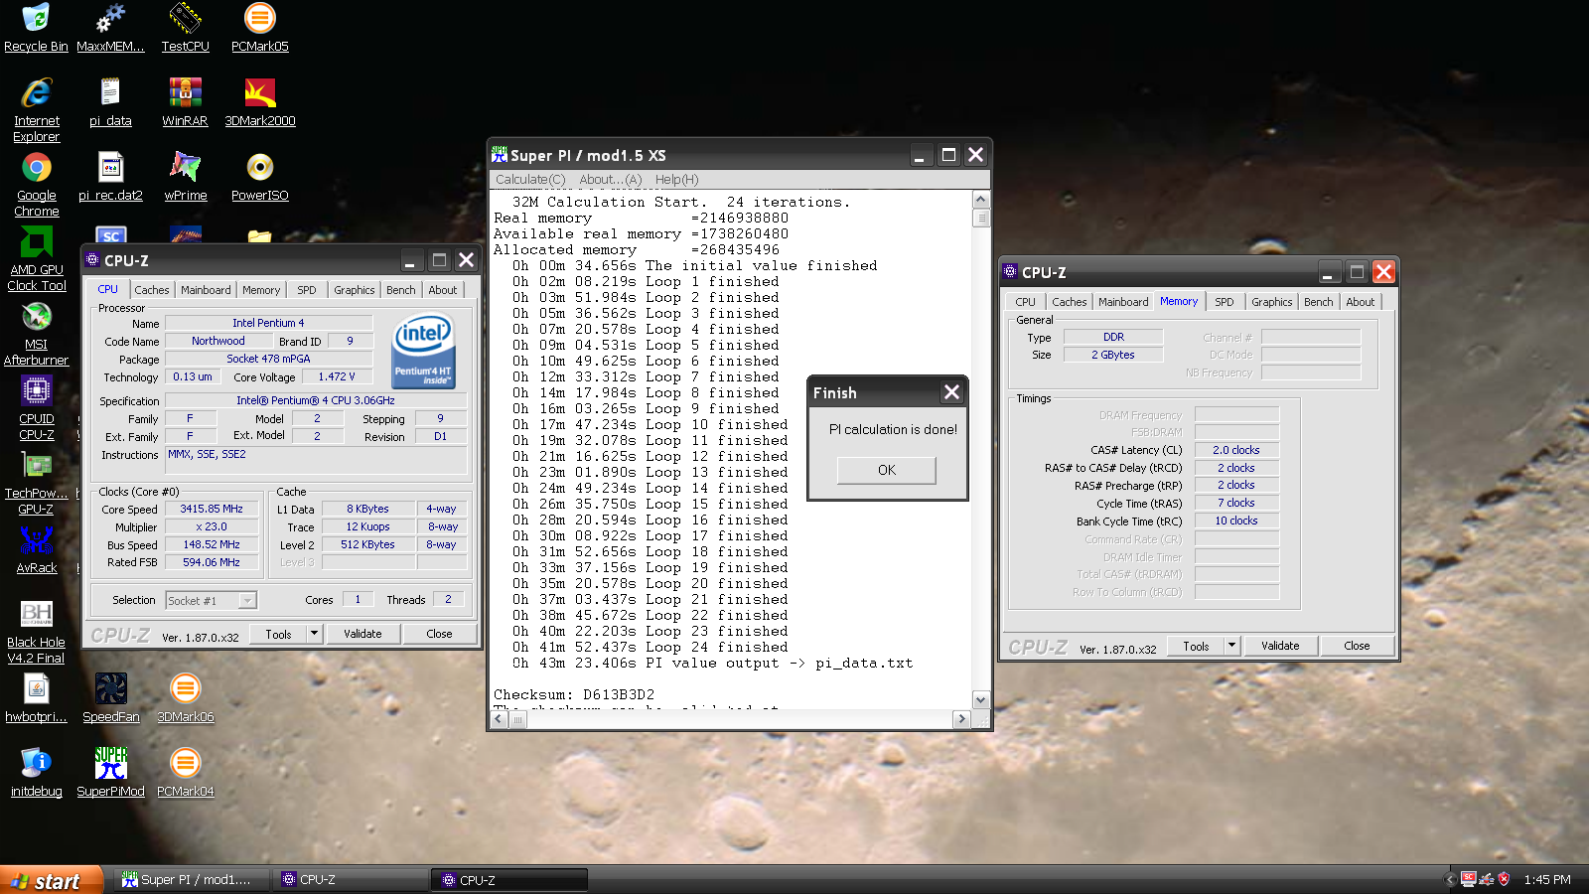The width and height of the screenshot is (1589, 894).
Task: Click Super PI scrollbar up arrow
Action: click(981, 199)
